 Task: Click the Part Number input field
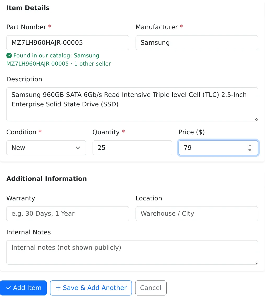tap(68, 43)
